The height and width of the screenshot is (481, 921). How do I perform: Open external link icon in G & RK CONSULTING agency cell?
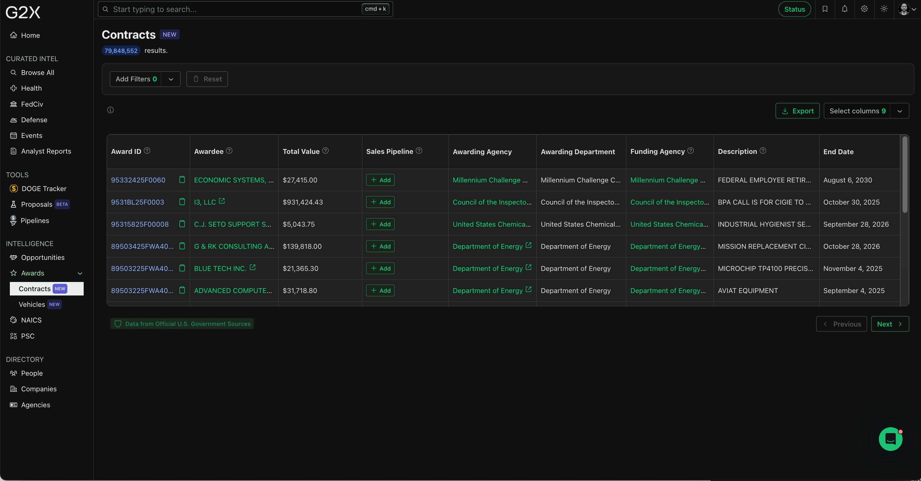pyautogui.click(x=528, y=245)
